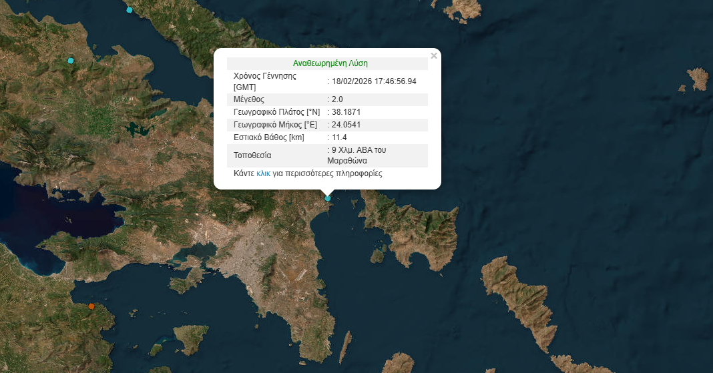Viewport: 713px width, 373px height.
Task: Click the 'Γεωγραφικό Μήκος [°E]' label
Action: pos(274,125)
